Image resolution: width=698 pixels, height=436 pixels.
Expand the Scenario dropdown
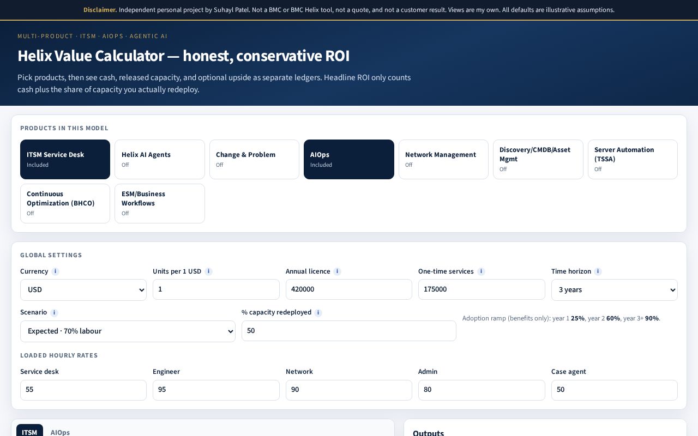[x=128, y=331]
